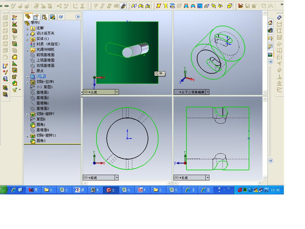This screenshot has height=229, width=305.
Task: Switch to the display manager tab
Action: coord(53,17)
